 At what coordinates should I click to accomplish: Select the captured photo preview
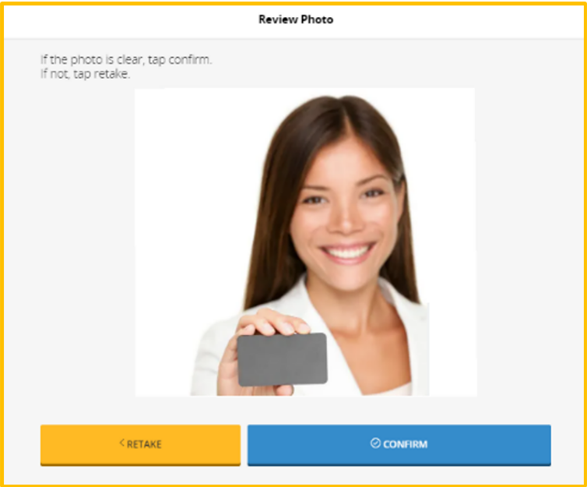(x=305, y=242)
